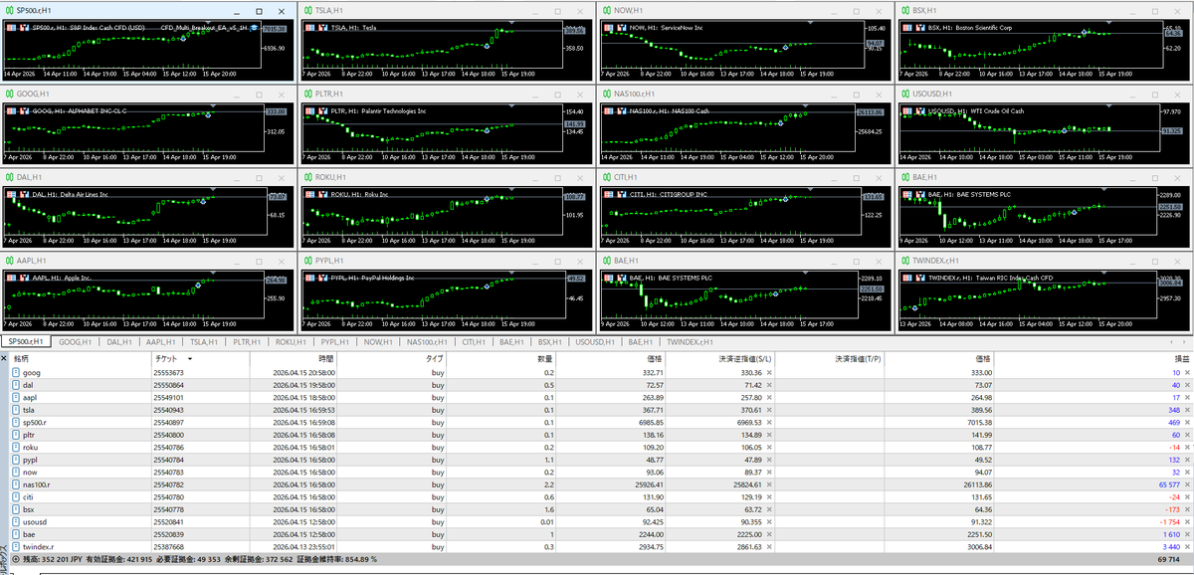
Task: Switch to the GOOG,H1 chart tab
Action: 75,341
